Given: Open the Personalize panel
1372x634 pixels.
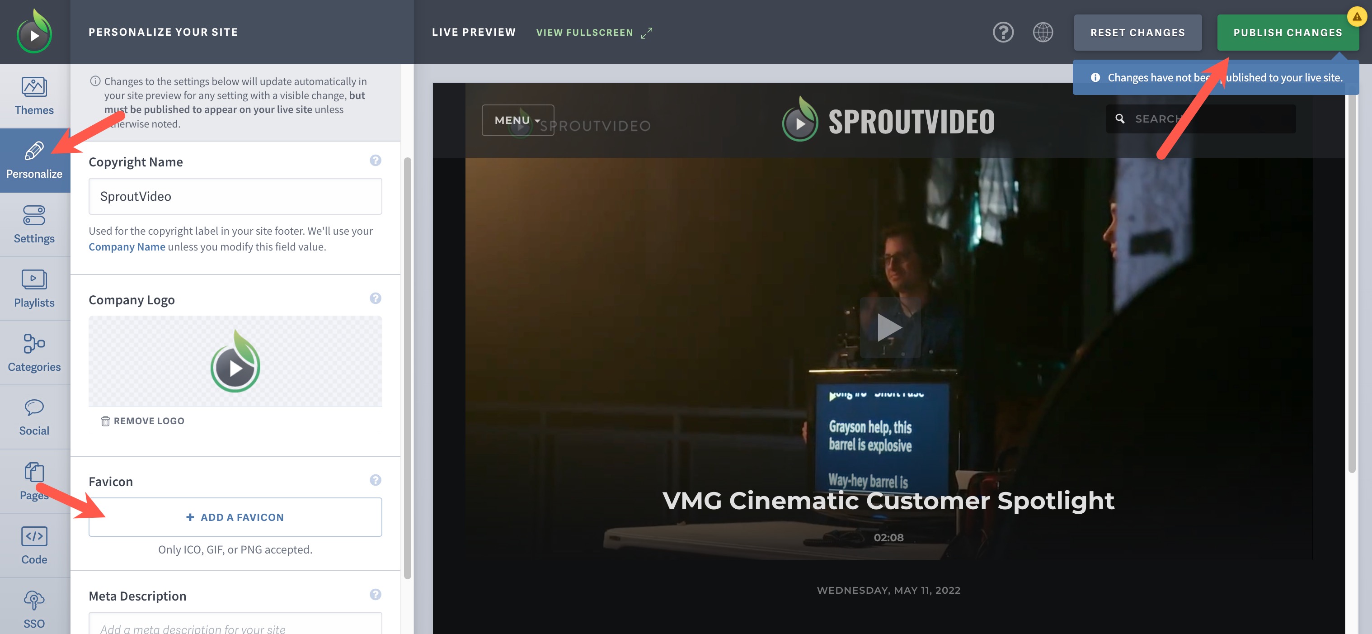Looking at the screenshot, I should coord(34,160).
